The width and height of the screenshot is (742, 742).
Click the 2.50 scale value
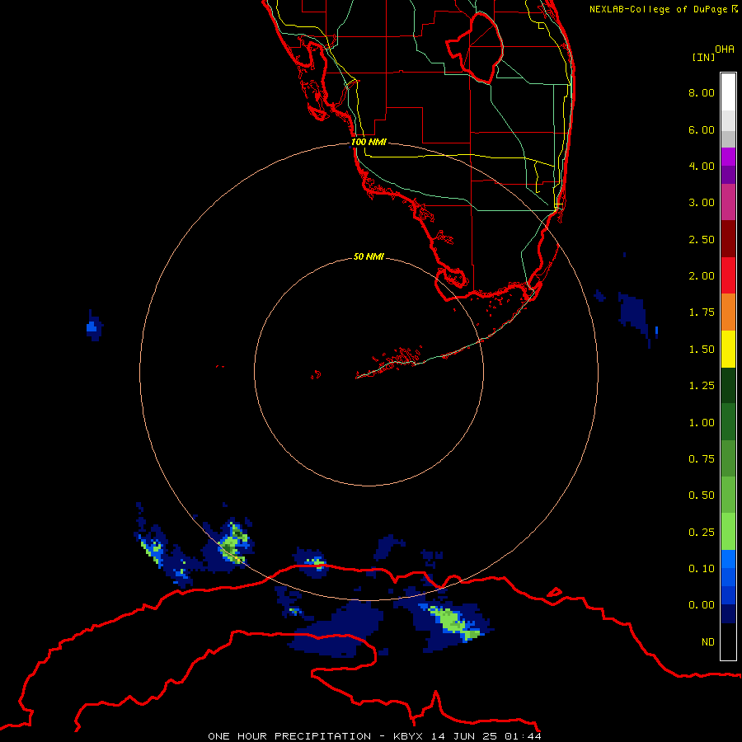pos(702,239)
